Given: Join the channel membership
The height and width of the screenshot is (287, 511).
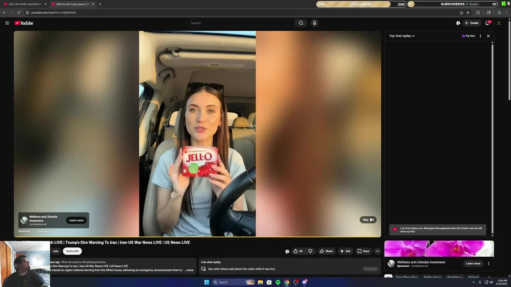Looking at the screenshot, I should point(55,251).
